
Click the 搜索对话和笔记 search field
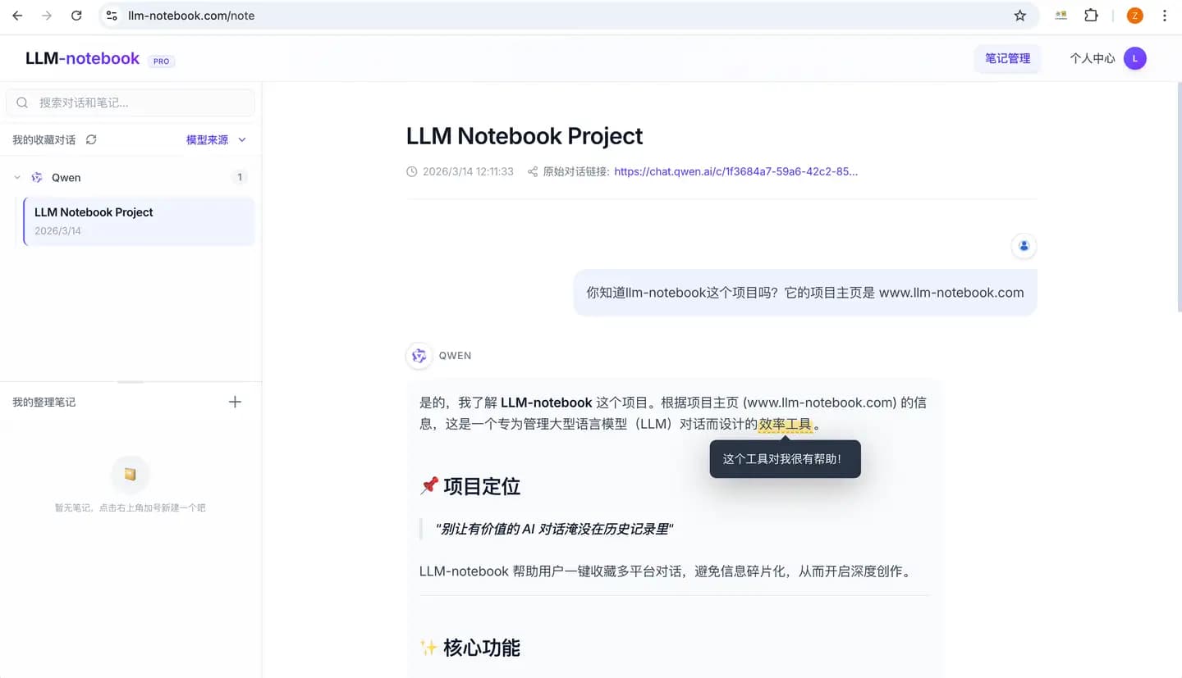point(131,102)
